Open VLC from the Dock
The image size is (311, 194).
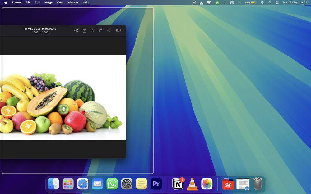[192, 184]
